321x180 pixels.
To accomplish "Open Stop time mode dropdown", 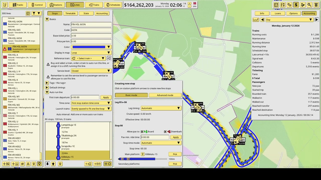I will tap(161, 143).
